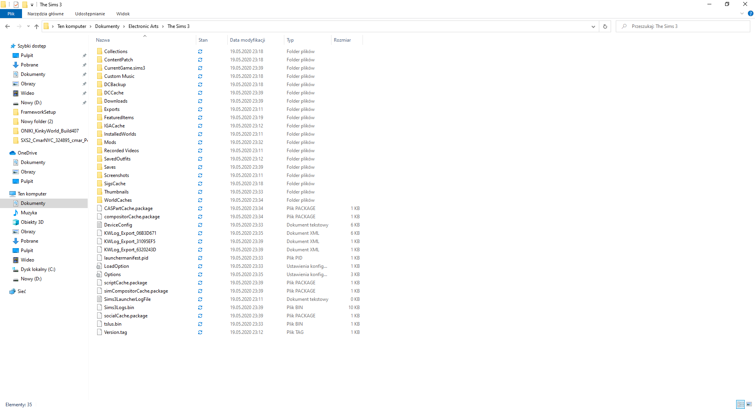
Task: Select the Options config file icon
Action: tap(99, 275)
